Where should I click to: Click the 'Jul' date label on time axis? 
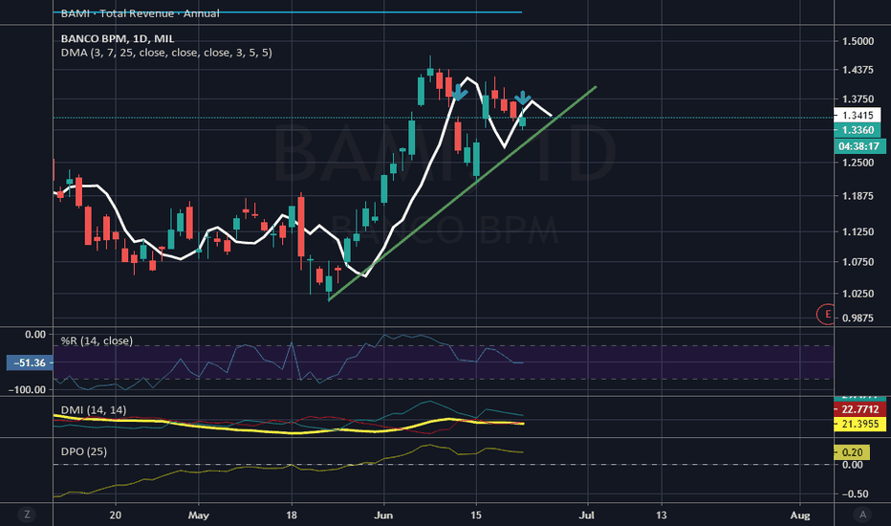(586, 515)
